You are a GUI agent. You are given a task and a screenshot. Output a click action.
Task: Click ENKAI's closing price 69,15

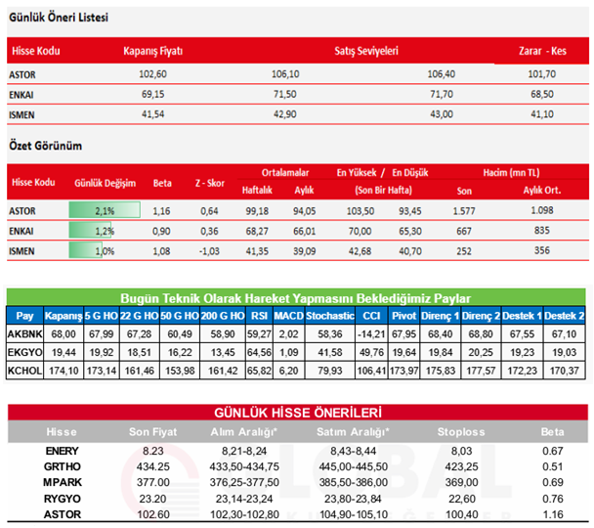point(153,94)
